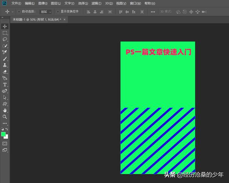Open the Change Screen Mode button
The image size is (229, 183).
[x=5, y=150]
